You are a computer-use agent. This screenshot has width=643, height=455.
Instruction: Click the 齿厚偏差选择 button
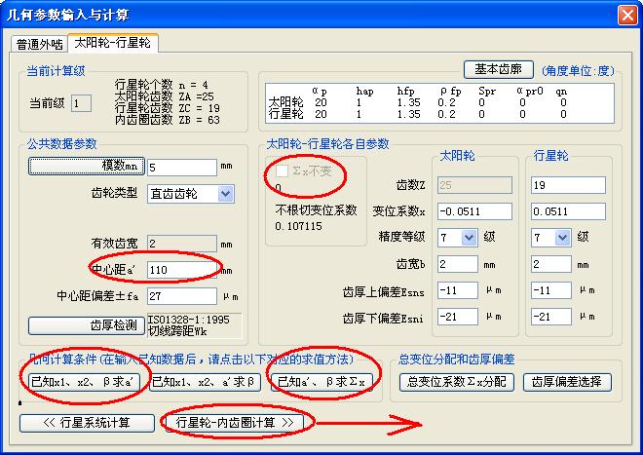click(x=567, y=382)
